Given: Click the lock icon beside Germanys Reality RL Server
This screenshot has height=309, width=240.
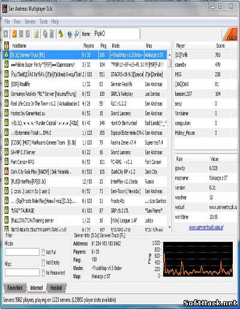Looking at the screenshot, I should [7, 94].
